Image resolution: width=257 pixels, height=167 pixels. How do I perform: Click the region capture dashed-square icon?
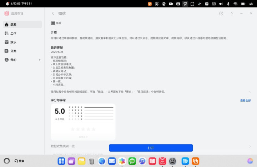pos(192,4)
